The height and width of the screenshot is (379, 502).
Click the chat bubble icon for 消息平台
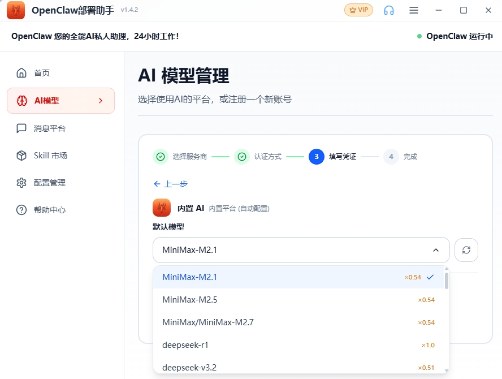[21, 128]
